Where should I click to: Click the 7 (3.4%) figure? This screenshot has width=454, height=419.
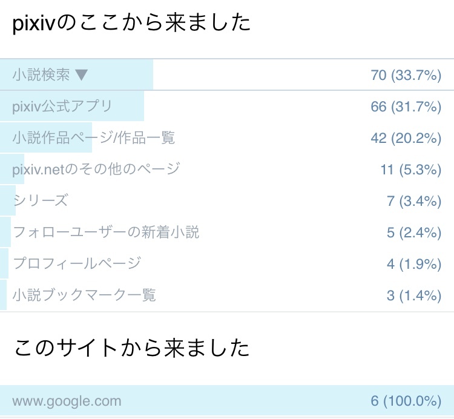(x=414, y=201)
